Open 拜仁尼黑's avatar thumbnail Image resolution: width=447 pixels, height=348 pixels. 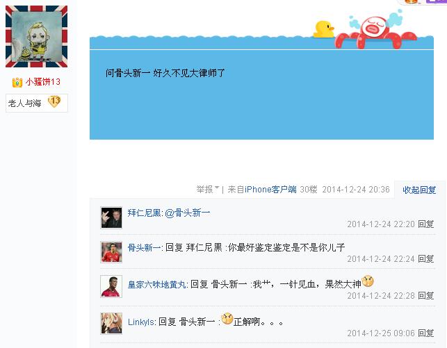coord(111,217)
